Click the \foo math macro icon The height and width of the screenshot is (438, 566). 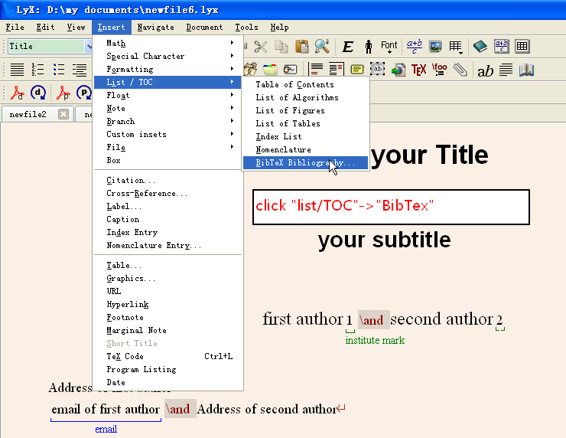pos(439,69)
